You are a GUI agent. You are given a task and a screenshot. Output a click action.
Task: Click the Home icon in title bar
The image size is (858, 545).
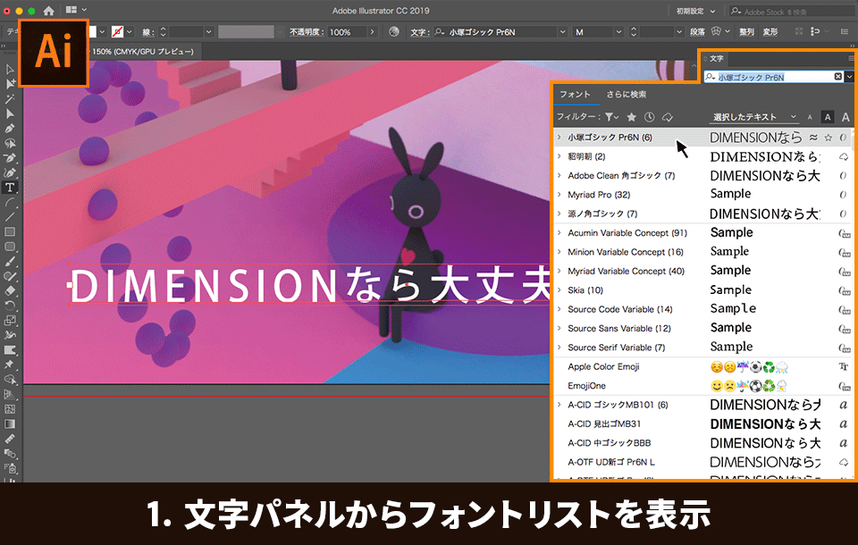pyautogui.click(x=48, y=11)
